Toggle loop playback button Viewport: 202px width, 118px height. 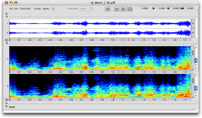pos(130,9)
